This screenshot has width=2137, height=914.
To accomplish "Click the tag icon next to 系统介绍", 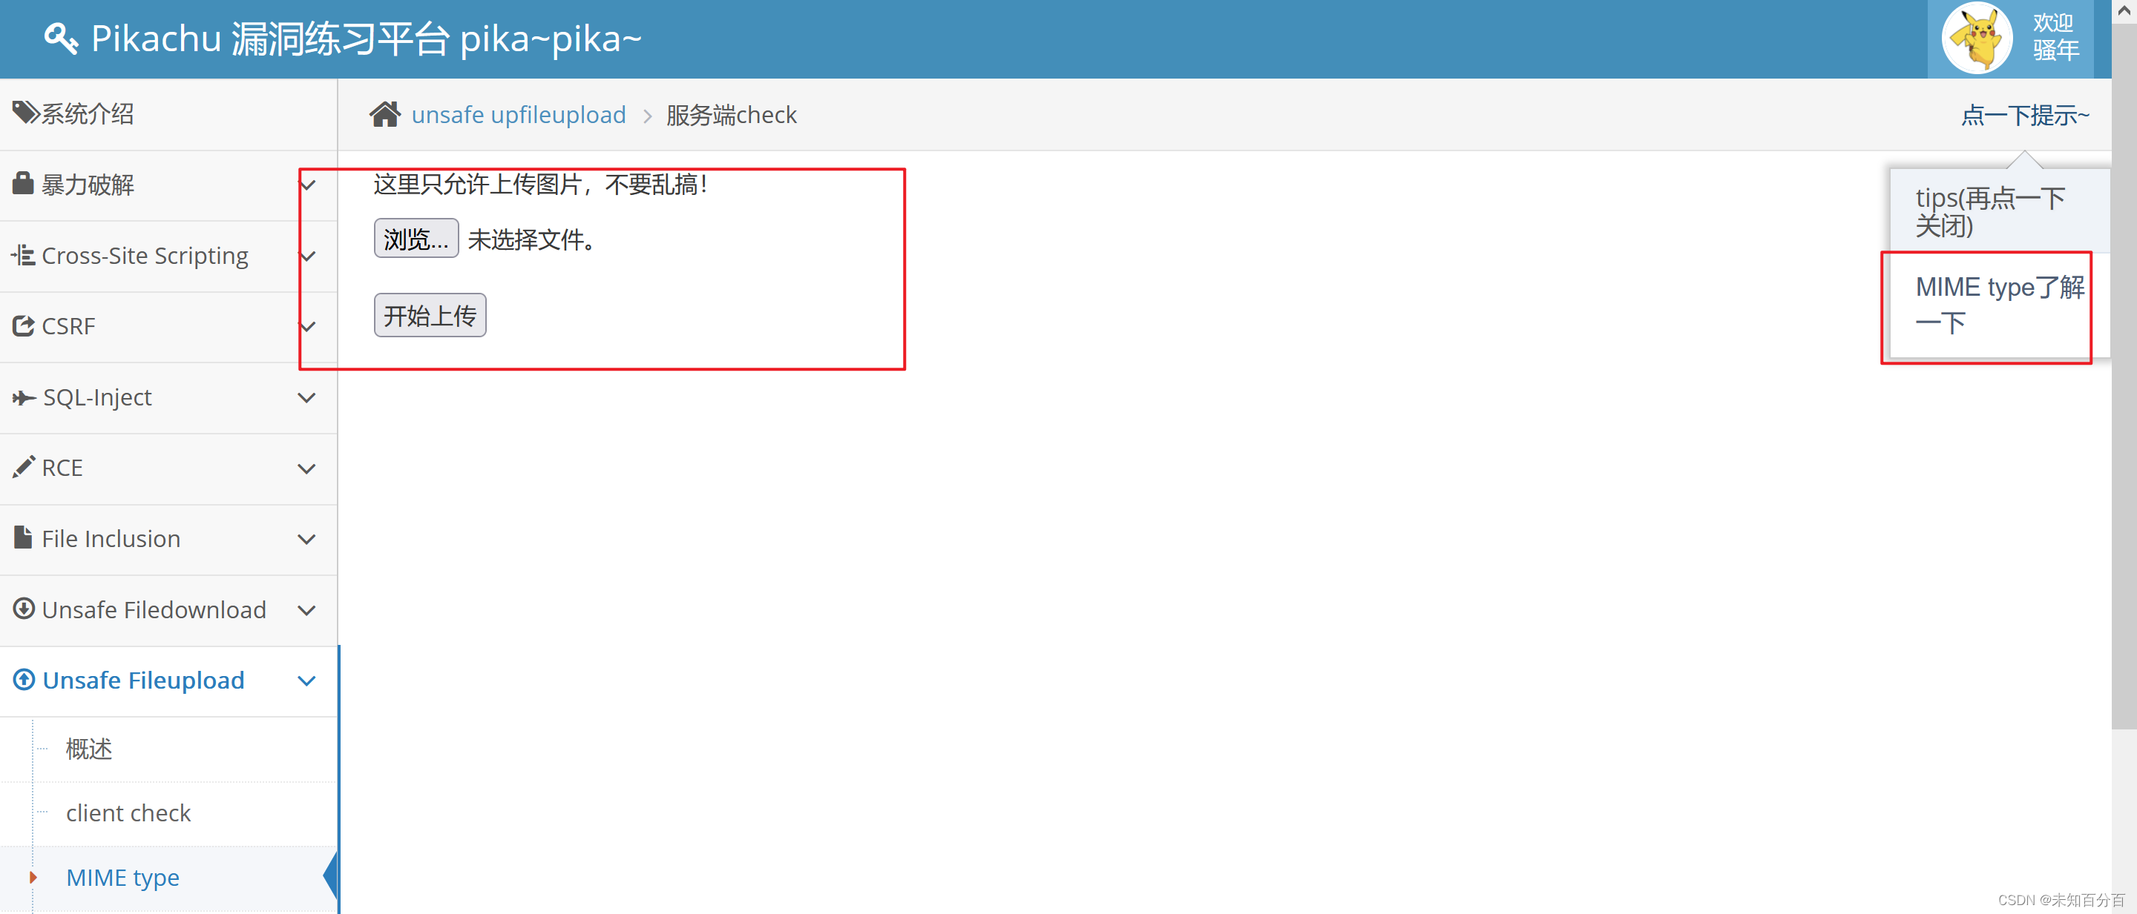I will click(25, 113).
